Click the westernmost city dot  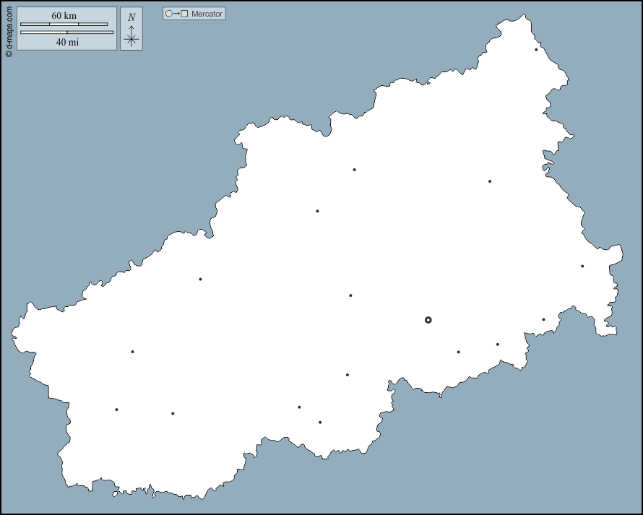pyautogui.click(x=116, y=410)
